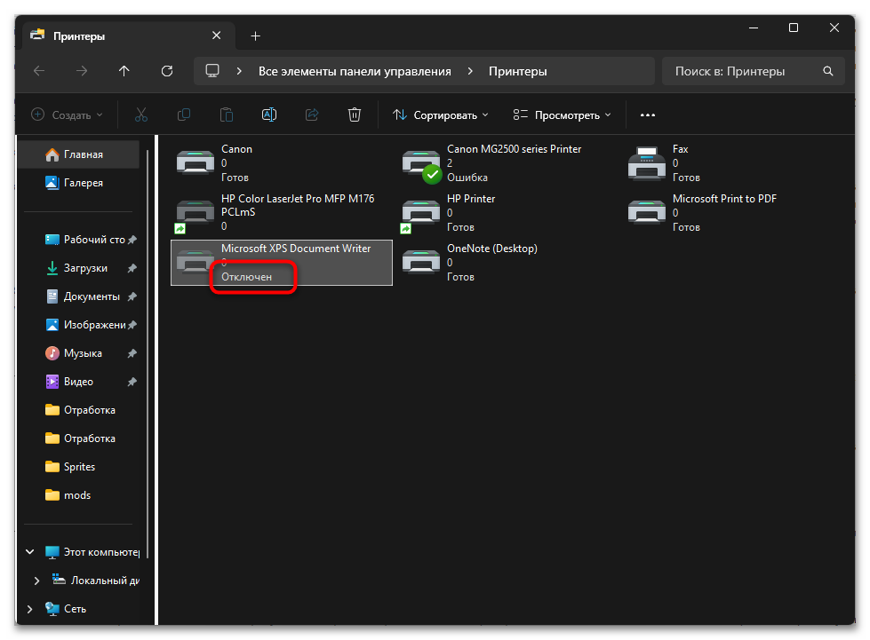This screenshot has width=870, height=640.
Task: Select Canon MG2500 series Printer icon
Action: 421,164
